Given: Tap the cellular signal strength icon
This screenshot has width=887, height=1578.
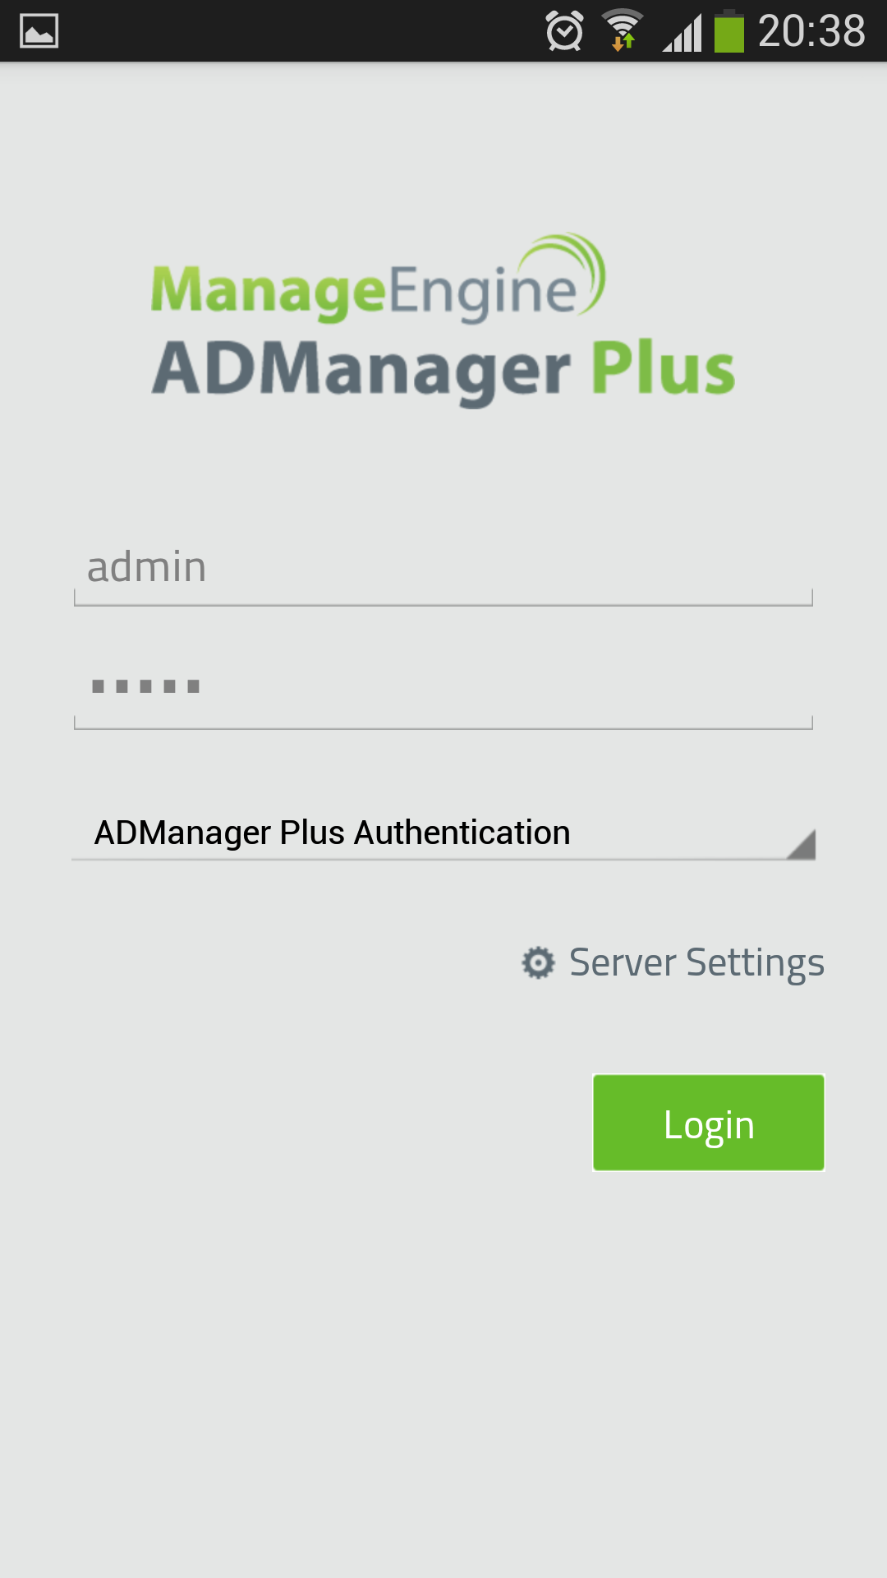Looking at the screenshot, I should [682, 32].
